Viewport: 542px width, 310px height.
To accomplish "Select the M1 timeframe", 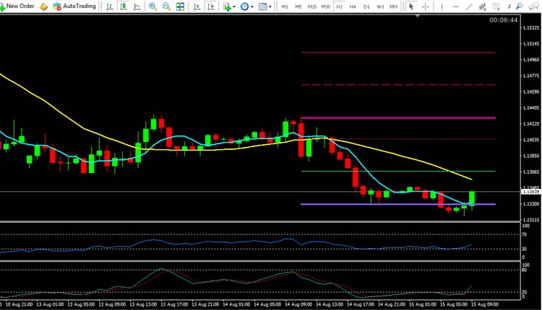I will pos(285,6).
